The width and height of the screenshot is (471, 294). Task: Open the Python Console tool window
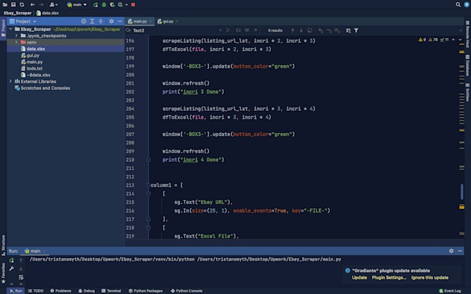(x=186, y=291)
